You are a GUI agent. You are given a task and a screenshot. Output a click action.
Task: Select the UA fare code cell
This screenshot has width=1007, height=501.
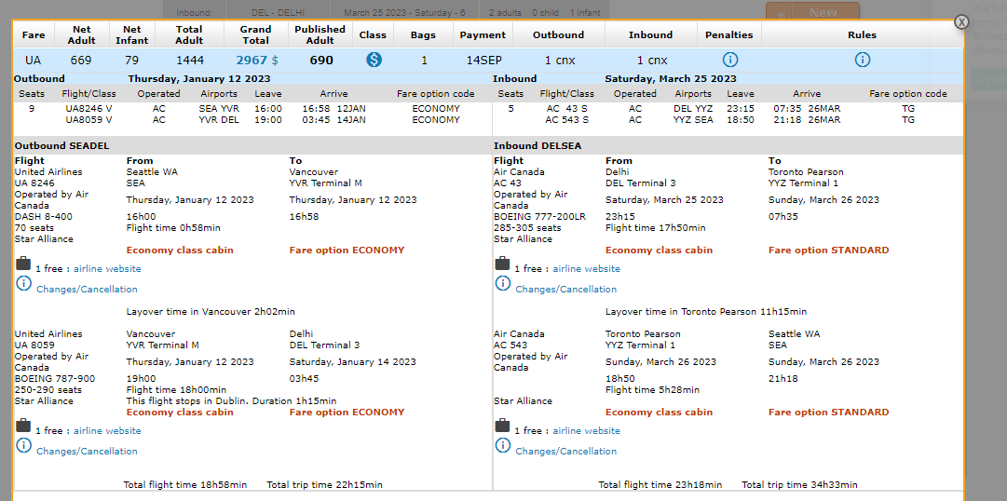coord(34,61)
